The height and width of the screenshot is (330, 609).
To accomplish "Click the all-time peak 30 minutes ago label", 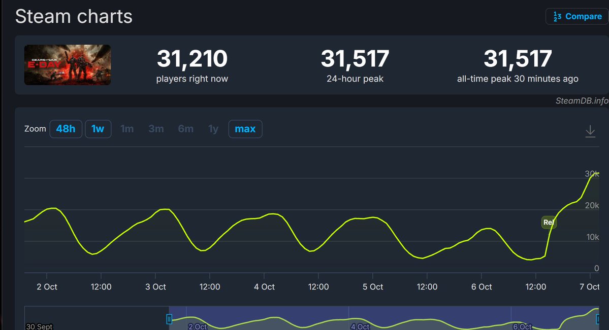I will [518, 79].
